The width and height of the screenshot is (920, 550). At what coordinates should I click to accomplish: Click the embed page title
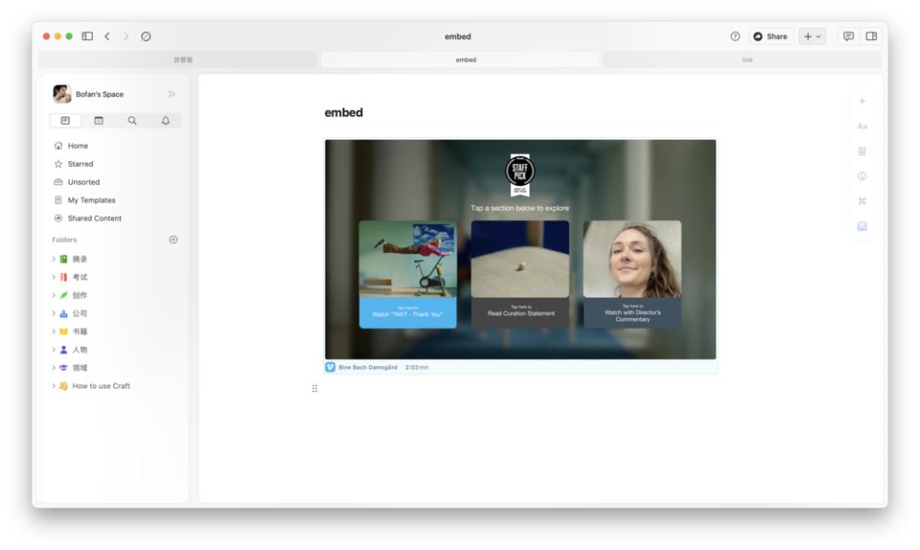pos(344,112)
